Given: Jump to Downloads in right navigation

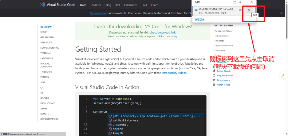Looking at the screenshot, I should pos(220,50).
